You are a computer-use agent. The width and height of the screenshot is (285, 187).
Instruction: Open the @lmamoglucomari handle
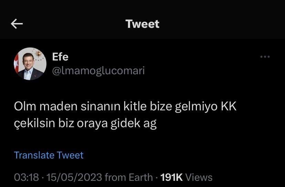point(98,70)
